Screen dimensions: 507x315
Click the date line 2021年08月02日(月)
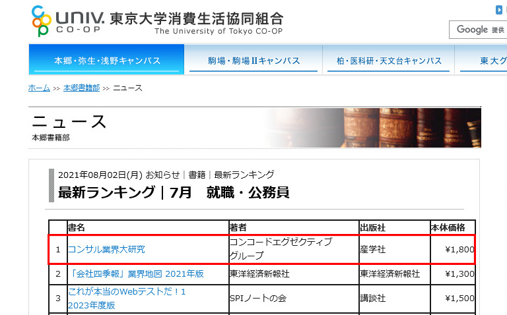point(100,175)
